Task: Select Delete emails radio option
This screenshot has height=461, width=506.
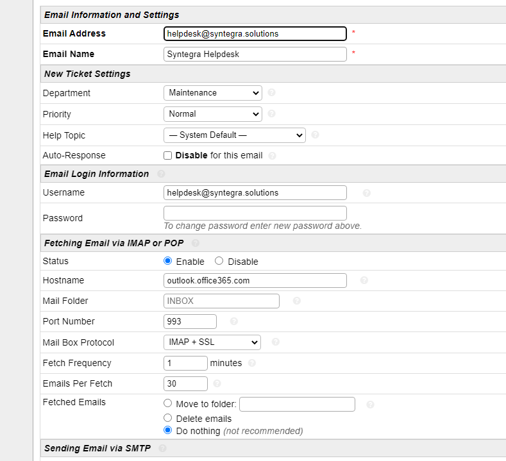Action: pyautogui.click(x=168, y=419)
